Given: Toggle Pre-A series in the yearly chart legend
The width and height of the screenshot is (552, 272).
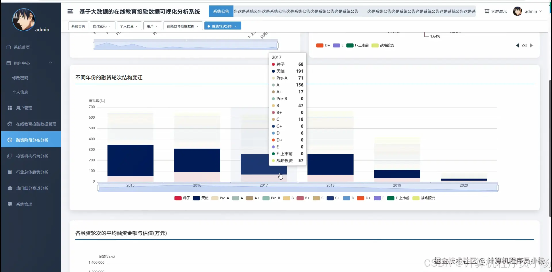Looking at the screenshot, I should point(220,198).
